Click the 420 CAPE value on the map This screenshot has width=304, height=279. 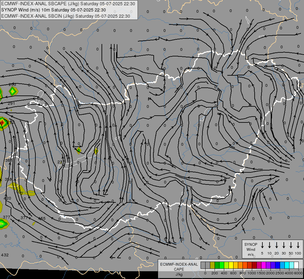[7, 198]
